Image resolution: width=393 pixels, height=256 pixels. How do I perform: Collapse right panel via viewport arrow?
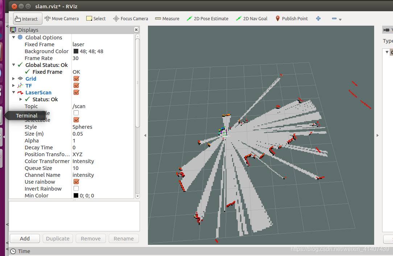pos(377,136)
